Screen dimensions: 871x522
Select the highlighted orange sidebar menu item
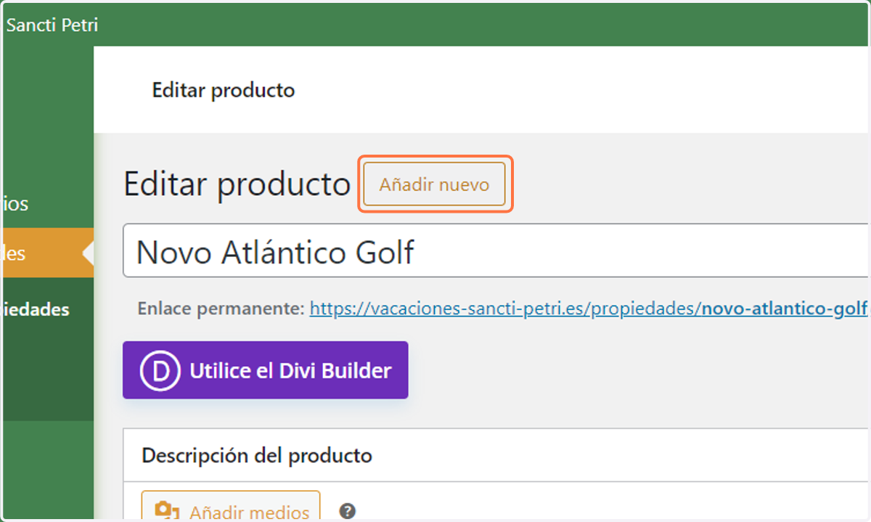click(48, 253)
